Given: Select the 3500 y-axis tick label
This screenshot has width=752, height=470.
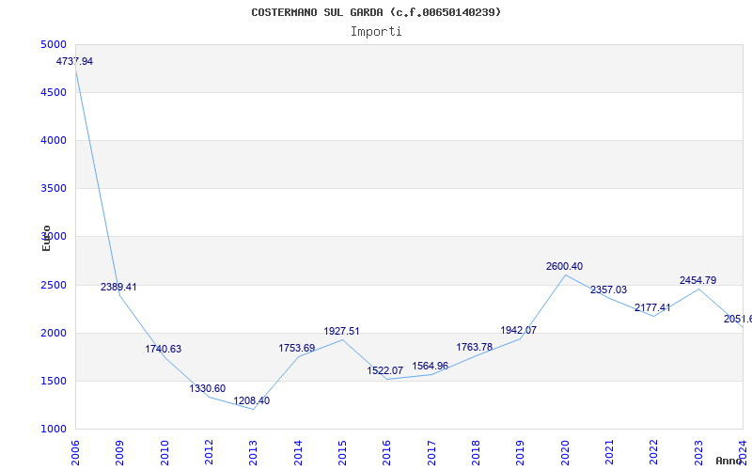Looking at the screenshot, I should (54, 189).
